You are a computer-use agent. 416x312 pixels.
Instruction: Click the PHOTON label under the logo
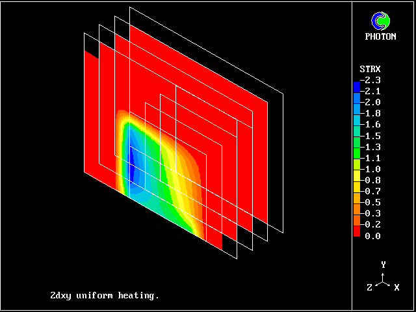(x=380, y=37)
